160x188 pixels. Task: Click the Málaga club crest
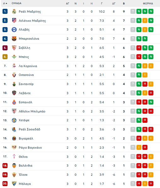[14, 184]
